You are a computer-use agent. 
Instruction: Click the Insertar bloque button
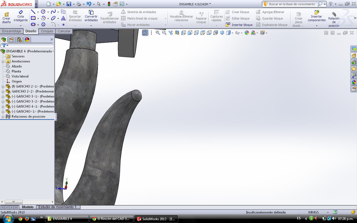click(x=239, y=25)
